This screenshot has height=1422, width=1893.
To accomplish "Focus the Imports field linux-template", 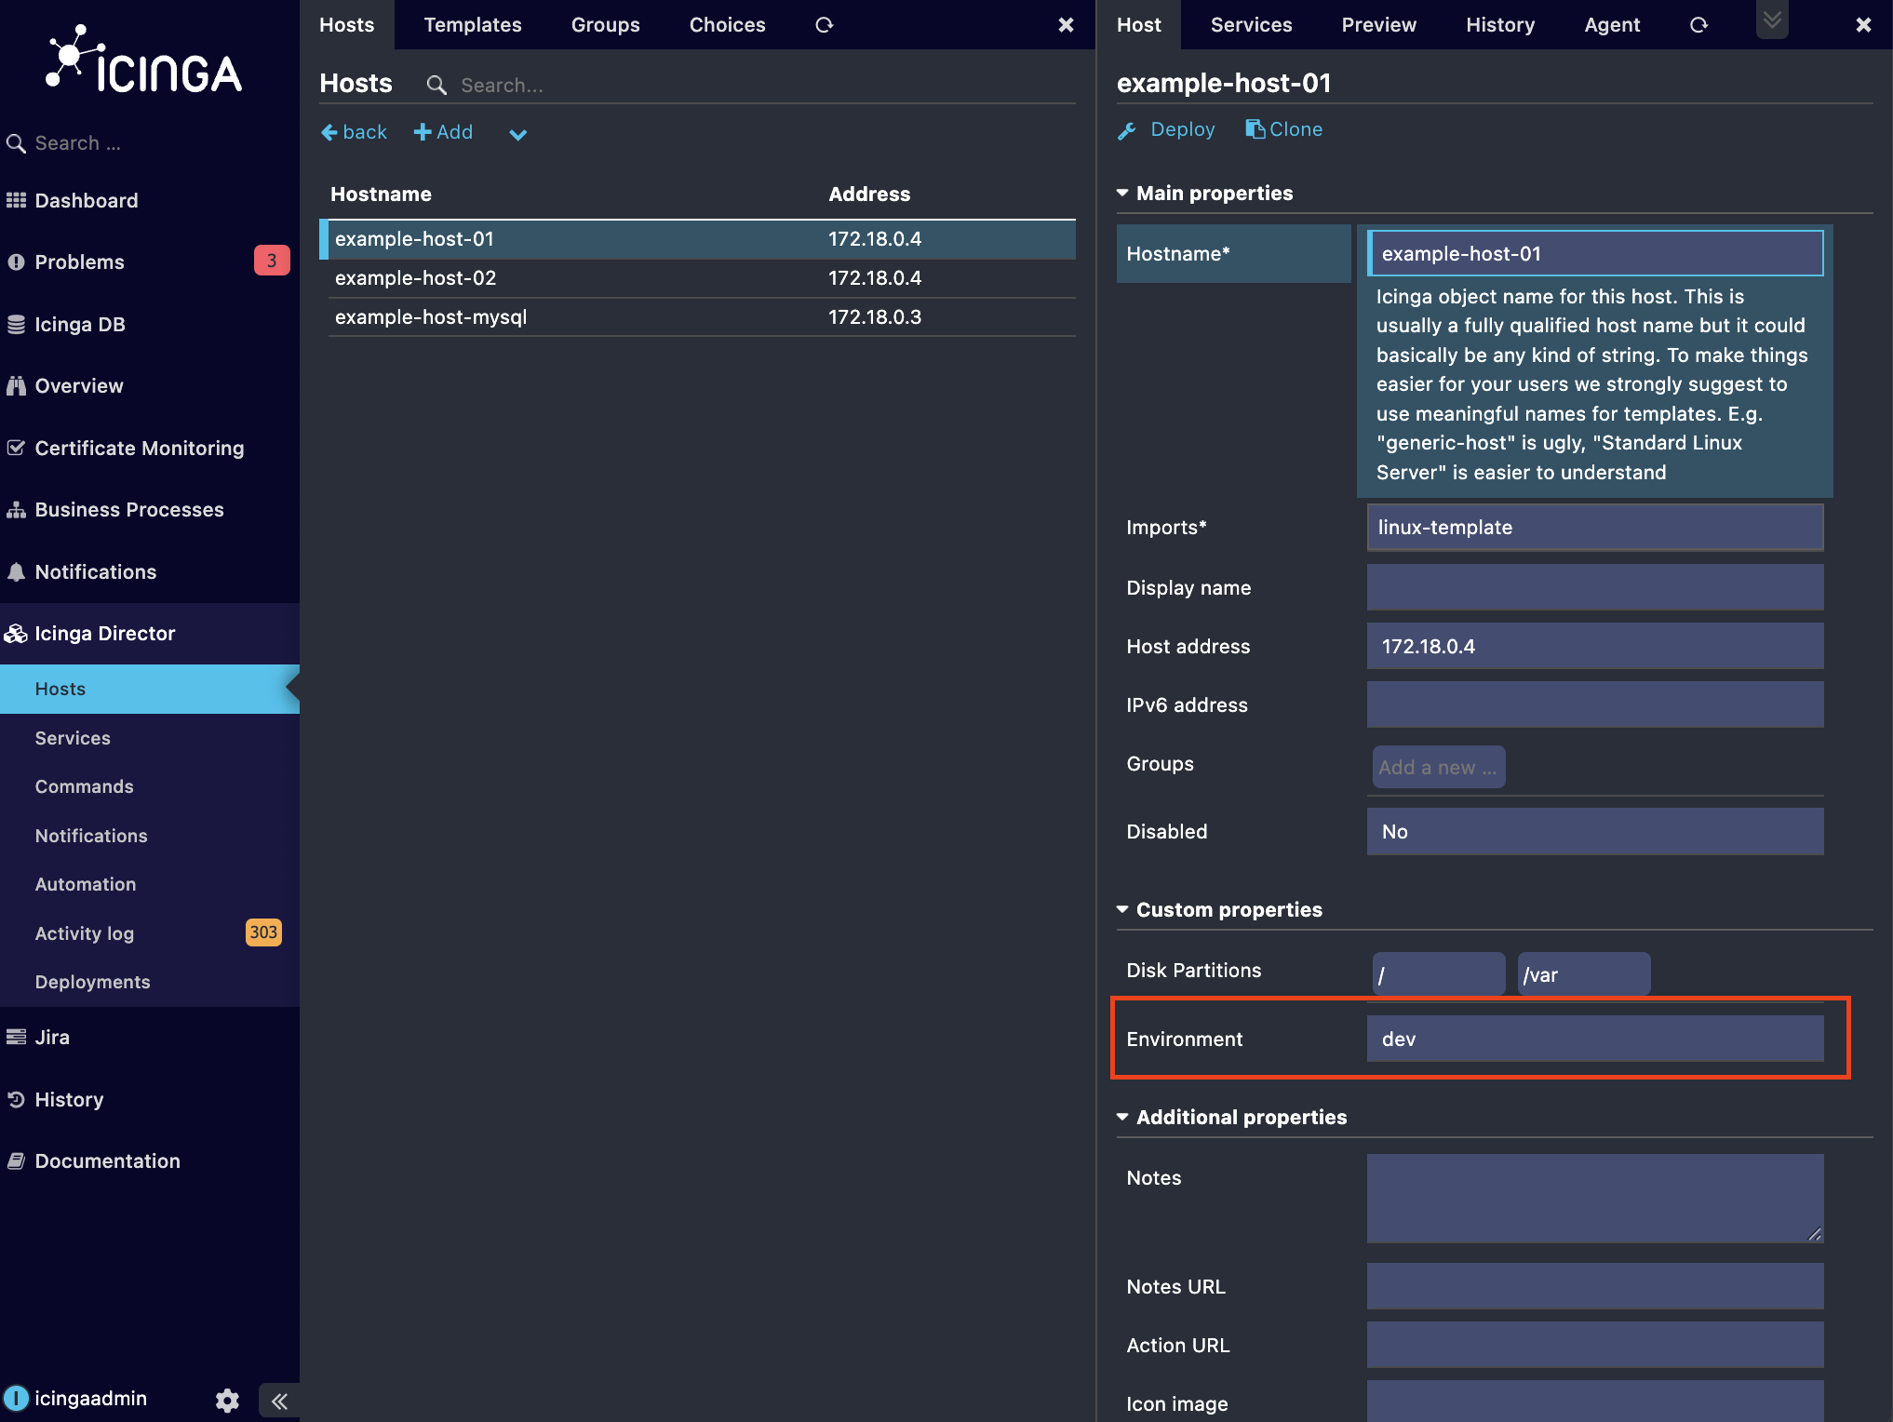I will click(x=1594, y=528).
